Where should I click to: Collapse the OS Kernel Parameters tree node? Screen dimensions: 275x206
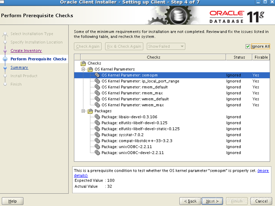(x=83, y=69)
